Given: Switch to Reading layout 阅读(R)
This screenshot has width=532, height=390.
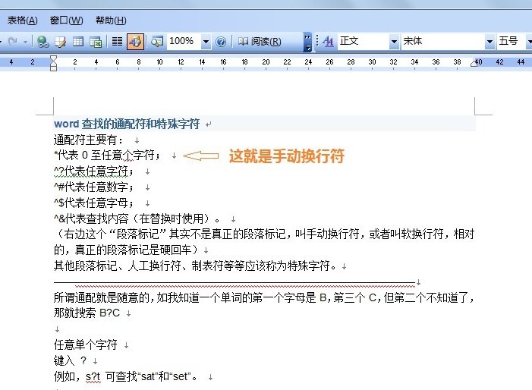Looking at the screenshot, I should pyautogui.click(x=260, y=42).
